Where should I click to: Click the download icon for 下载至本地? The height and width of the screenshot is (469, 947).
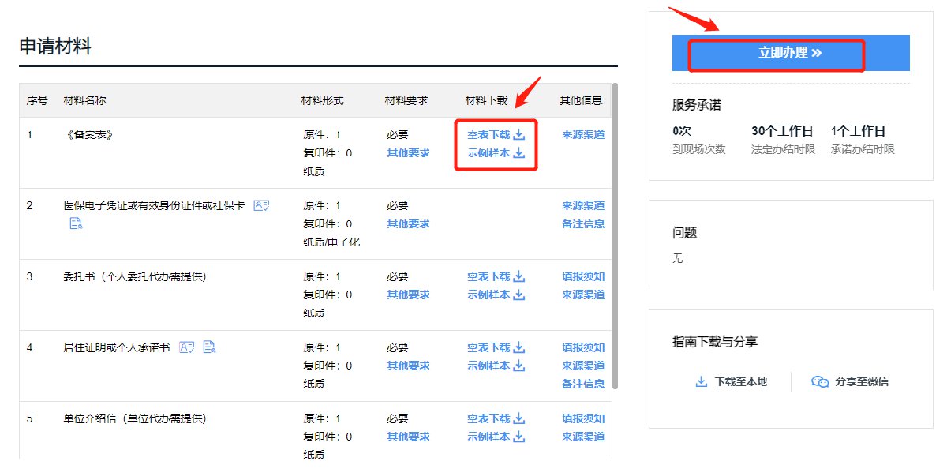coord(701,382)
